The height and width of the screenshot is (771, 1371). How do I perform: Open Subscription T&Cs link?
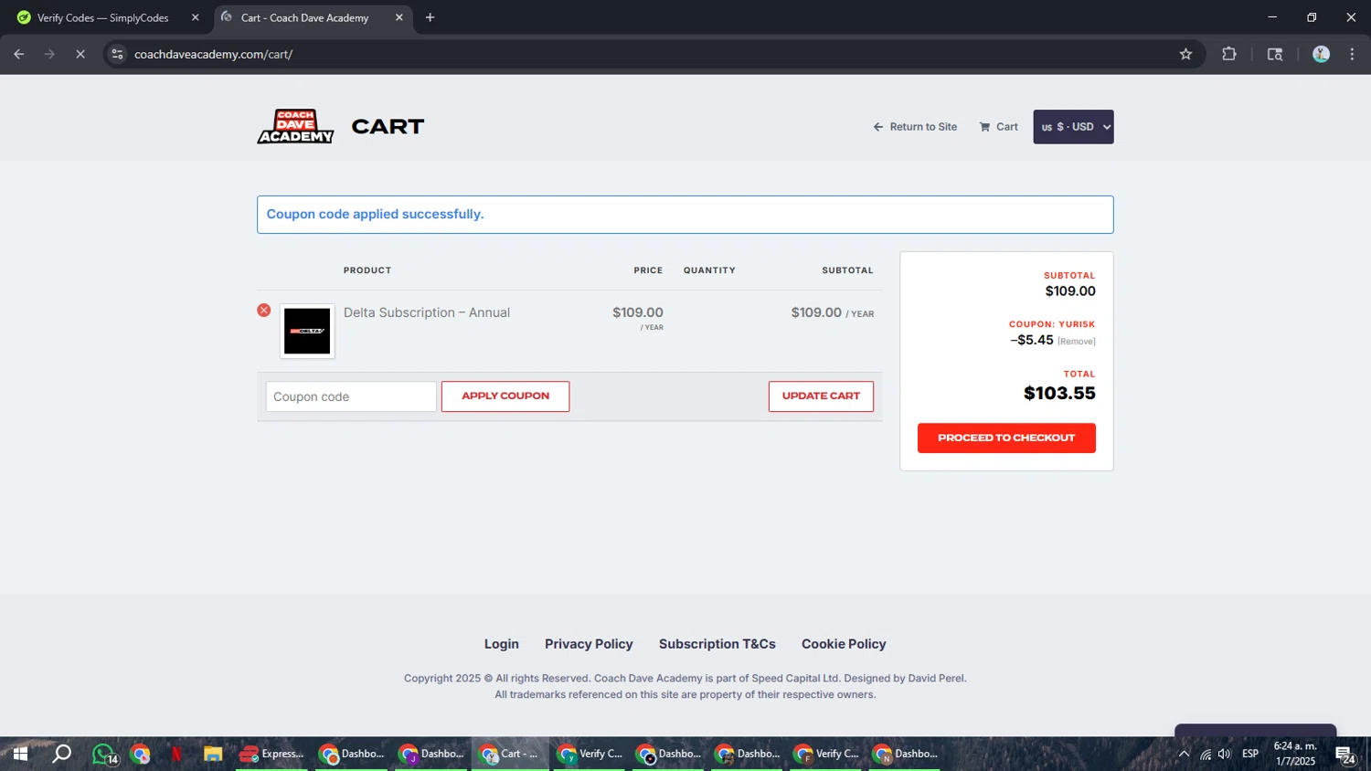tap(717, 644)
